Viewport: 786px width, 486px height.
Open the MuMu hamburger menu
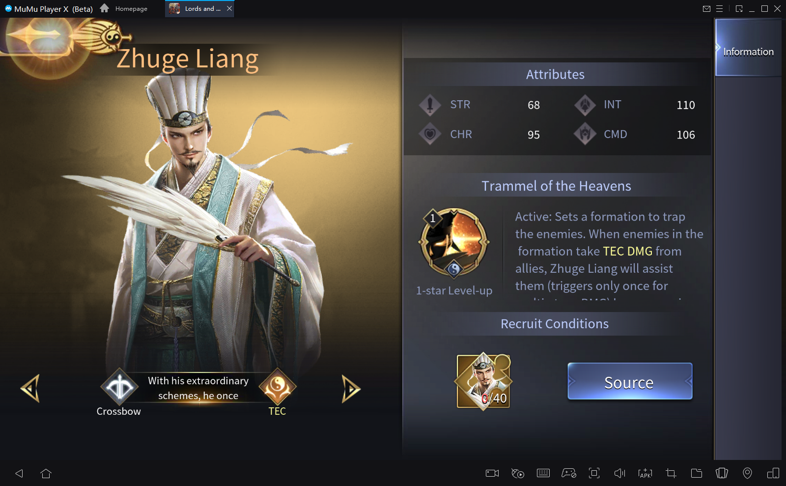point(720,8)
